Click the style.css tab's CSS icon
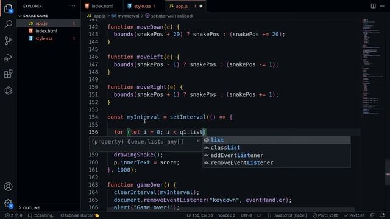The width and height of the screenshot is (390, 219). tap(129, 6)
